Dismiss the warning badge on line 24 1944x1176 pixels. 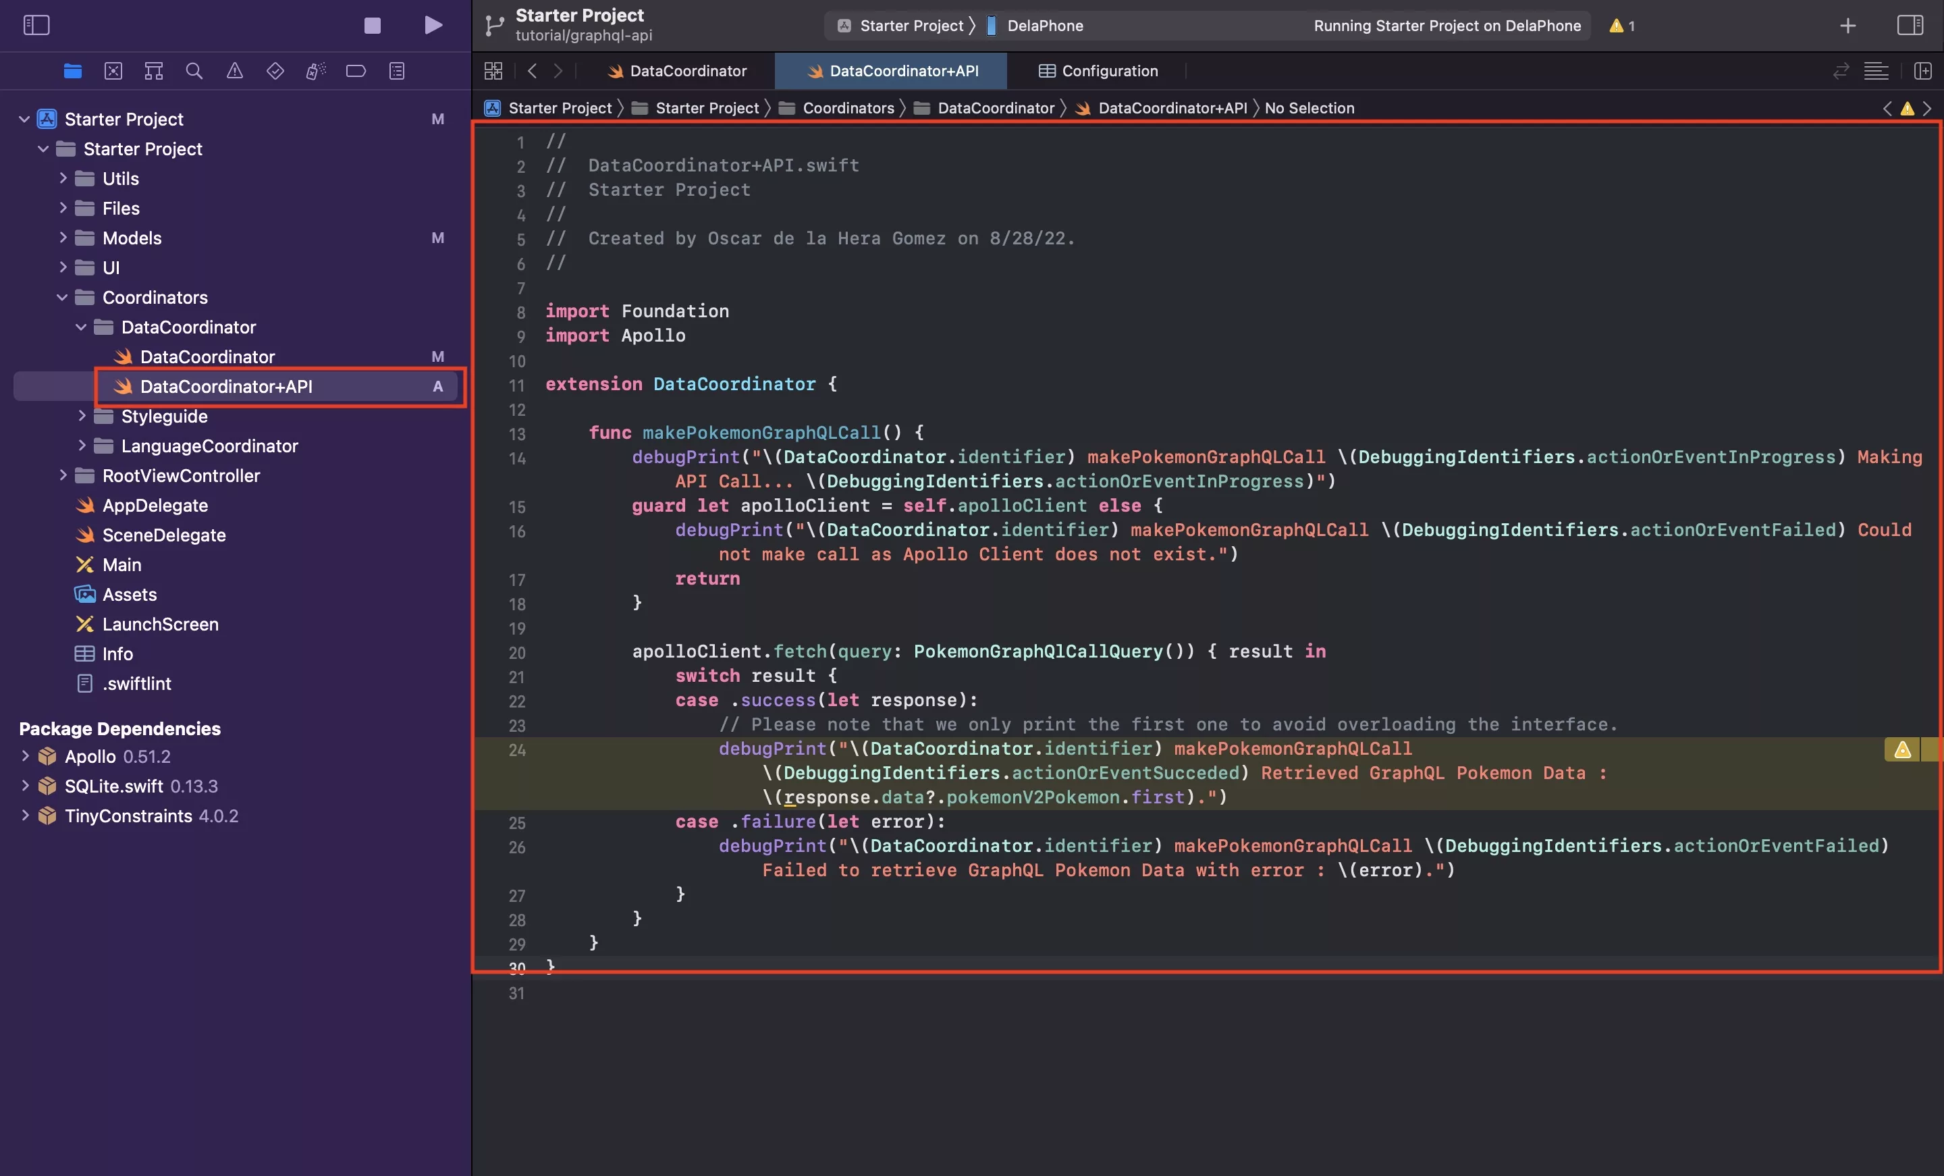[1902, 749]
